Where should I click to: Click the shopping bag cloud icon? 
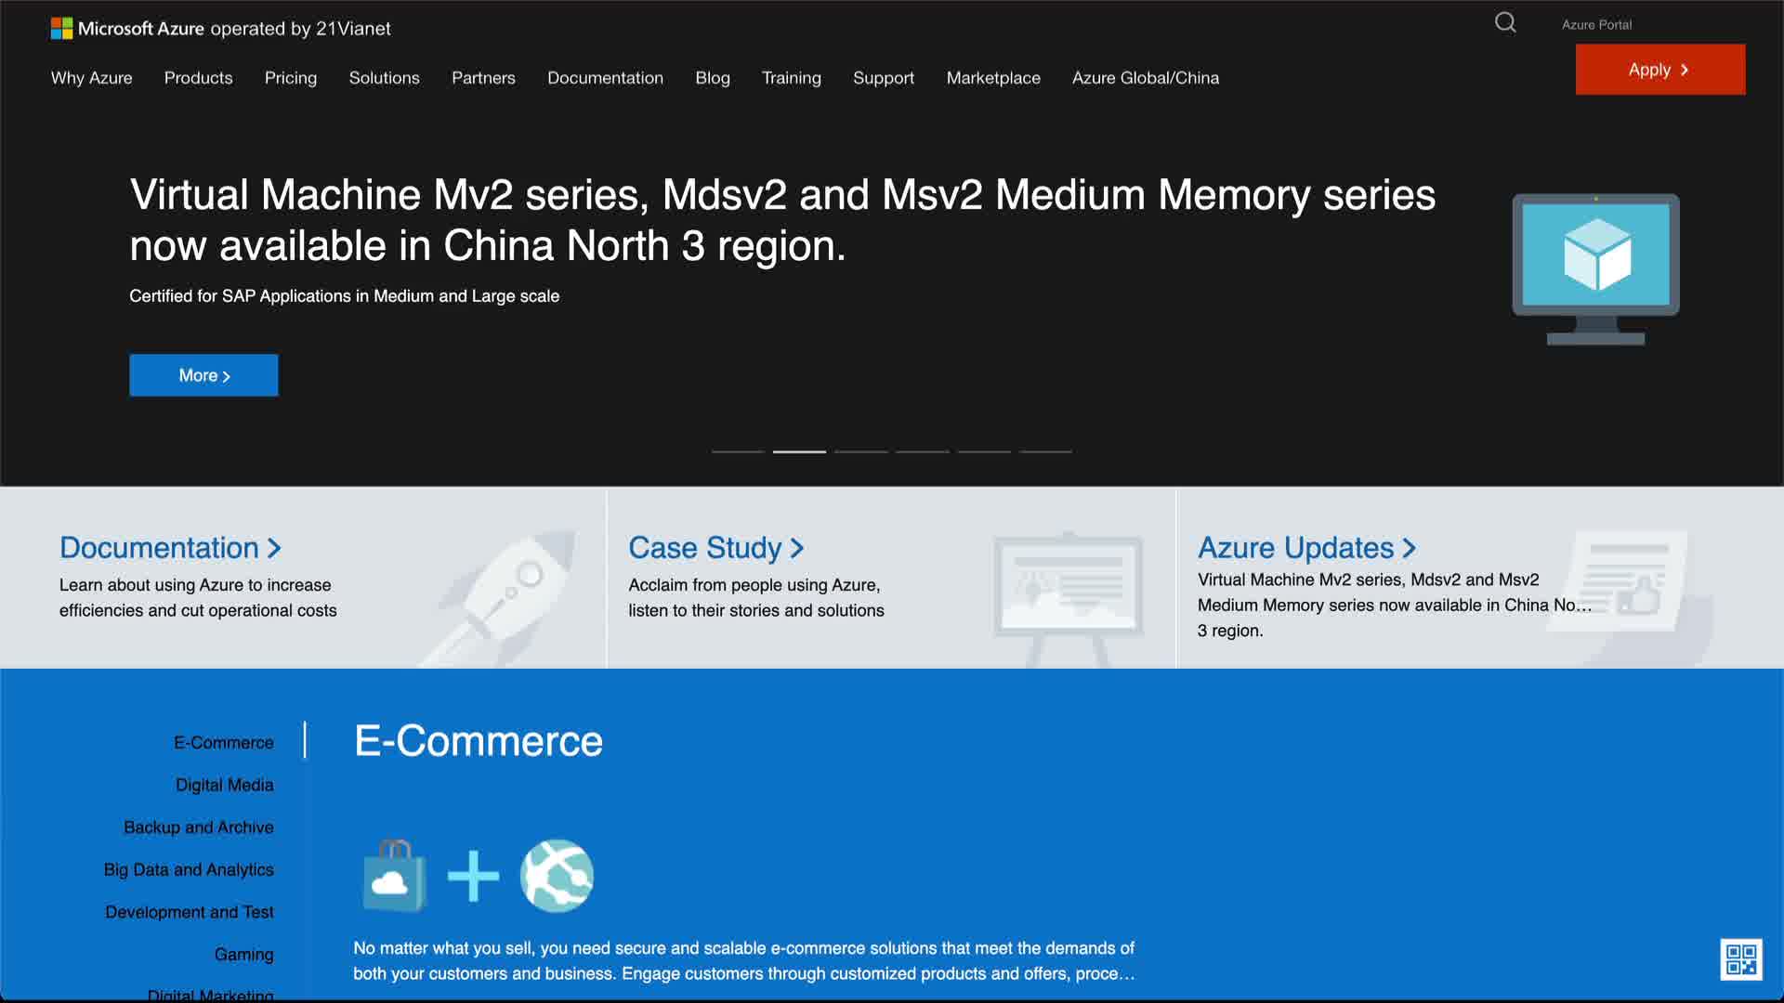(x=395, y=876)
